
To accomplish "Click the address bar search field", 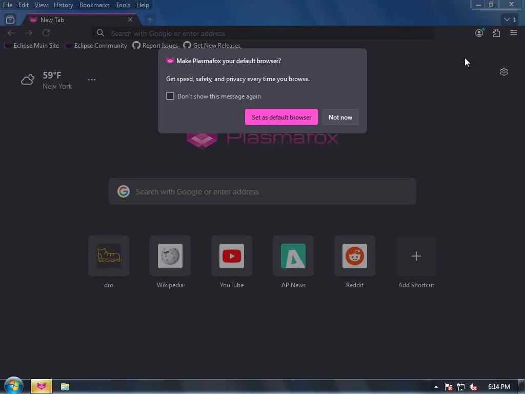I will pos(263,33).
